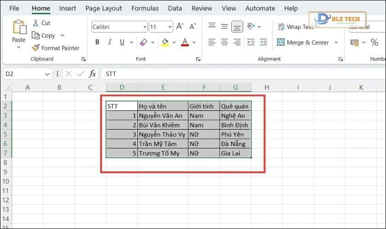The image size is (386, 229).
Task: Switch to the Insert tab
Action: 68,8
